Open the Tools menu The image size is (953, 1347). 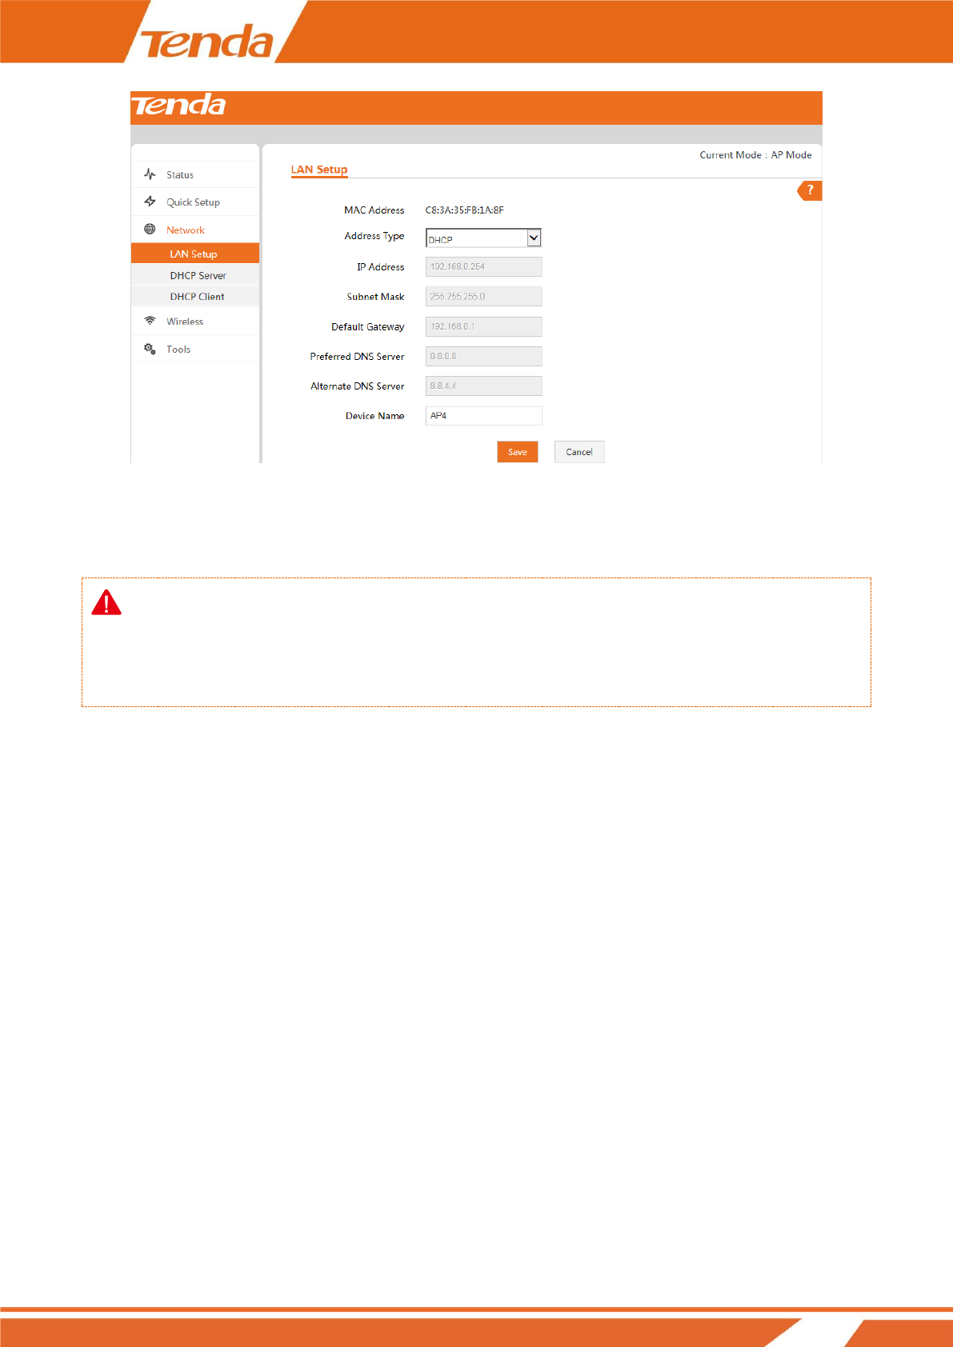pyautogui.click(x=195, y=349)
